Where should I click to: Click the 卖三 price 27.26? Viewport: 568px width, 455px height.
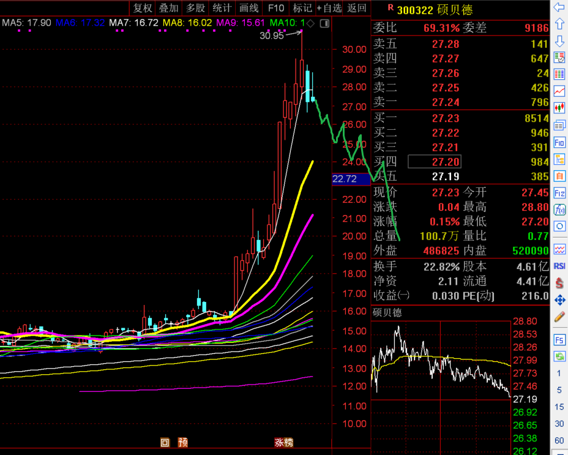445,73
